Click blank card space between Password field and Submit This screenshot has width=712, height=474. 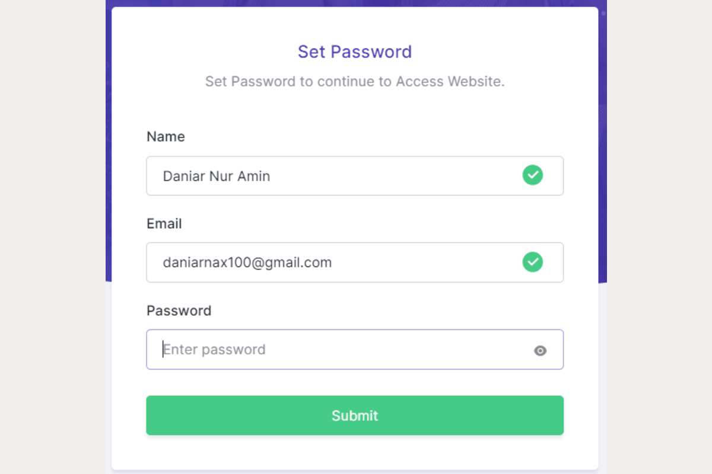355,383
